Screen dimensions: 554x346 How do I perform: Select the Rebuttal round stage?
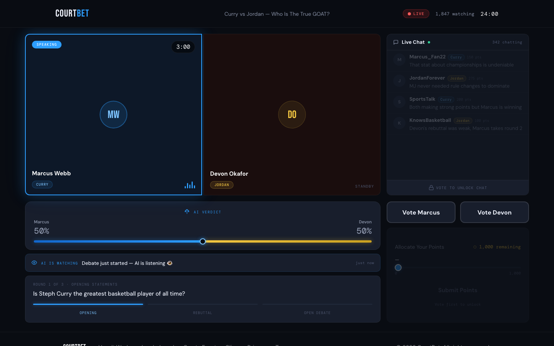203,309
